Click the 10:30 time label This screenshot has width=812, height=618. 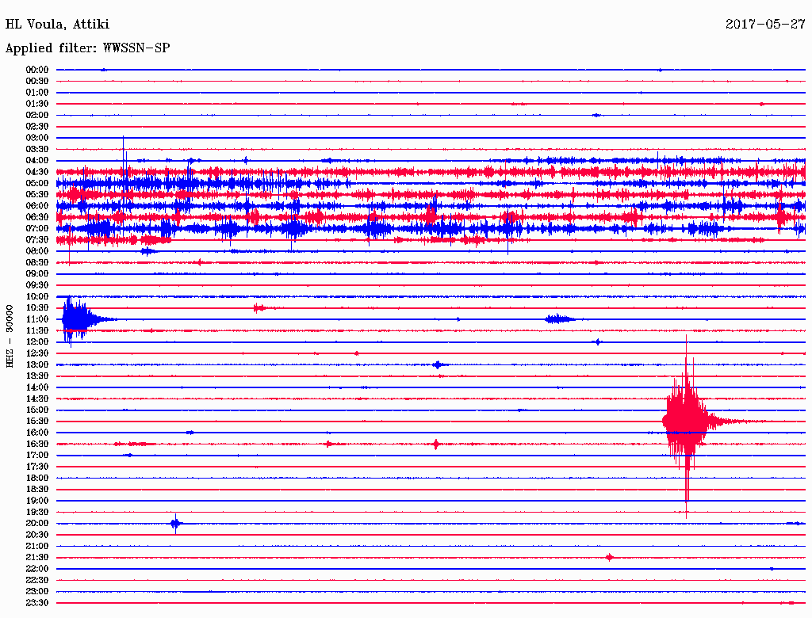click(37, 308)
